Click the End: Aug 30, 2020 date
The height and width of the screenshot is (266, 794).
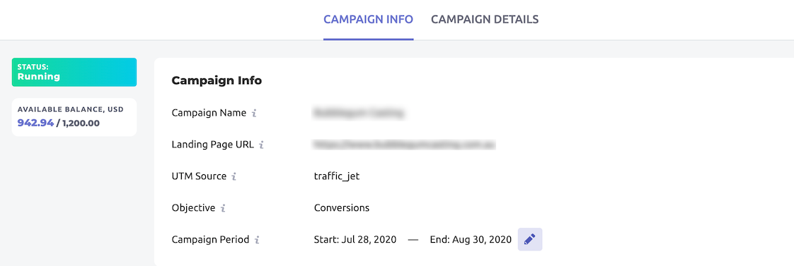tap(471, 240)
